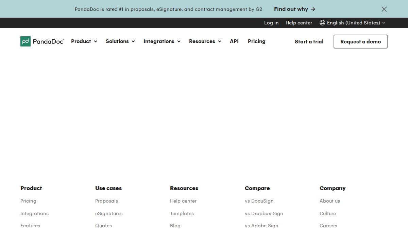This screenshot has width=408, height=229.
Task: Open the API page in navigation
Action: click(x=234, y=41)
